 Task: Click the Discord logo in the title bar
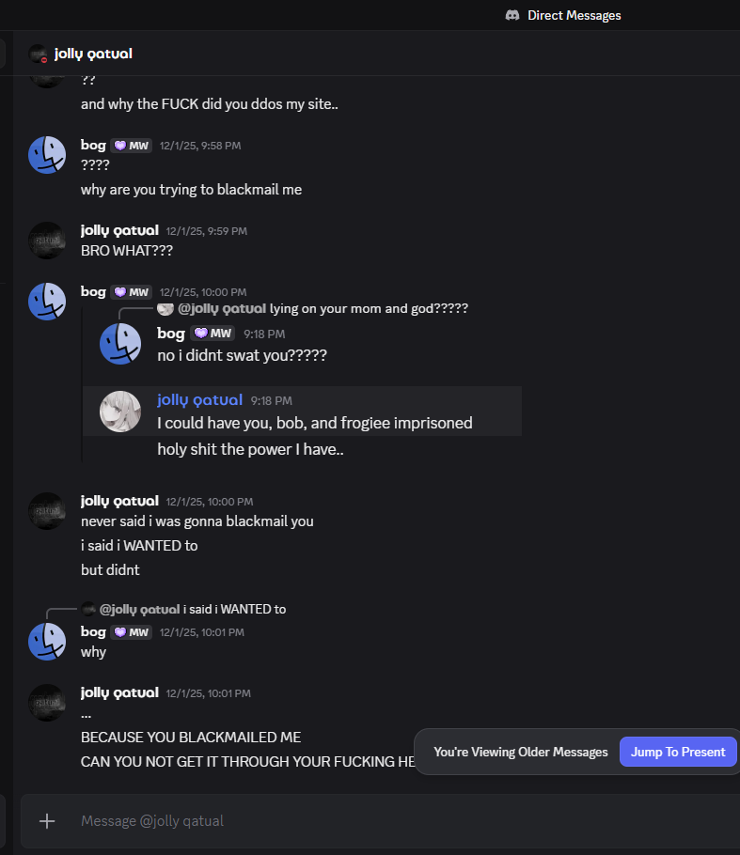512,15
